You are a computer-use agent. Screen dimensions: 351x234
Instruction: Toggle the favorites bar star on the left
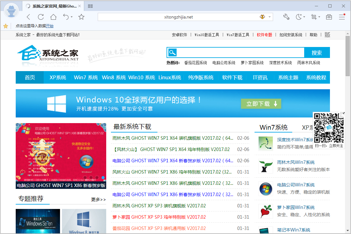tap(5, 26)
